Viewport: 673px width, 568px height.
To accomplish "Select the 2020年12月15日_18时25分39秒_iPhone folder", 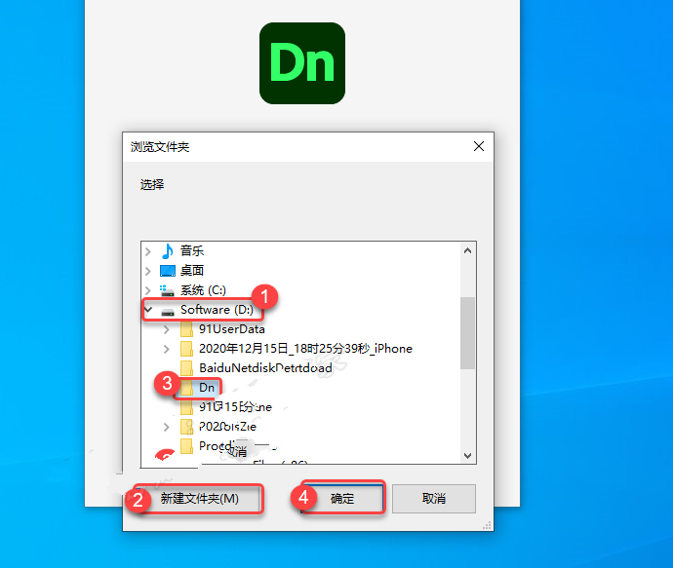I will tap(305, 349).
